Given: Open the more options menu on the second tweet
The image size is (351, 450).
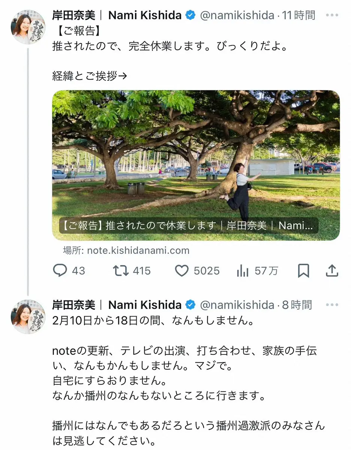Looking at the screenshot, I should [332, 304].
